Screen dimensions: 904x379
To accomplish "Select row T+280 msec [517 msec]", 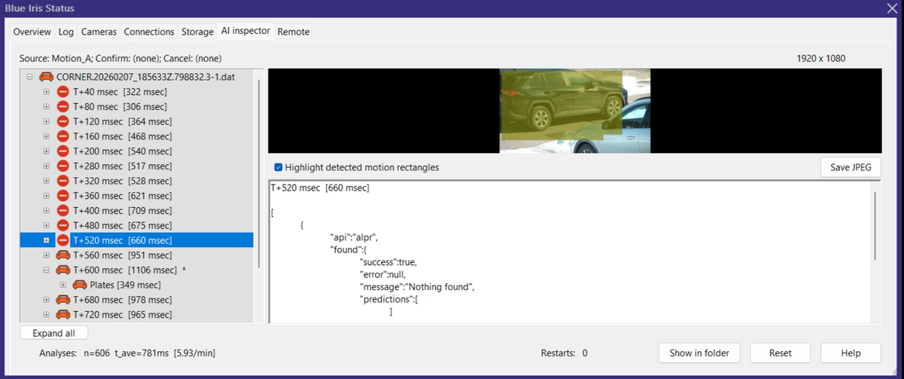I will coord(122,166).
